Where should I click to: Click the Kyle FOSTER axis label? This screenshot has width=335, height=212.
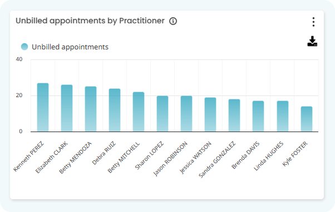295,154
